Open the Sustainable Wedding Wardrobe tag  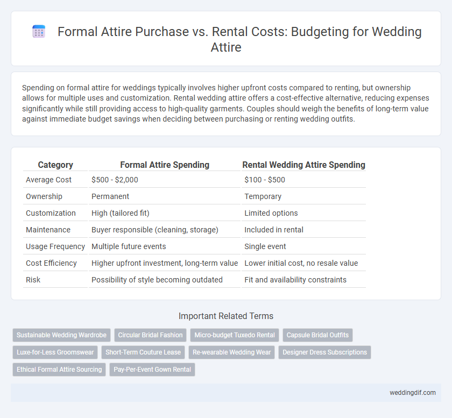point(61,335)
